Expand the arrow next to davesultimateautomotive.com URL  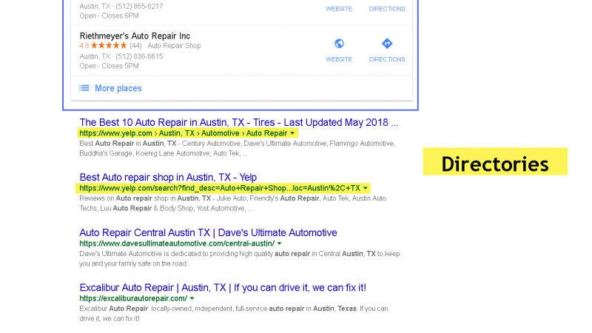(280, 243)
